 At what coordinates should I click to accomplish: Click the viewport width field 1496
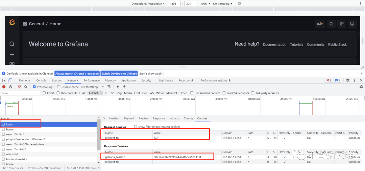(x=175, y=4)
